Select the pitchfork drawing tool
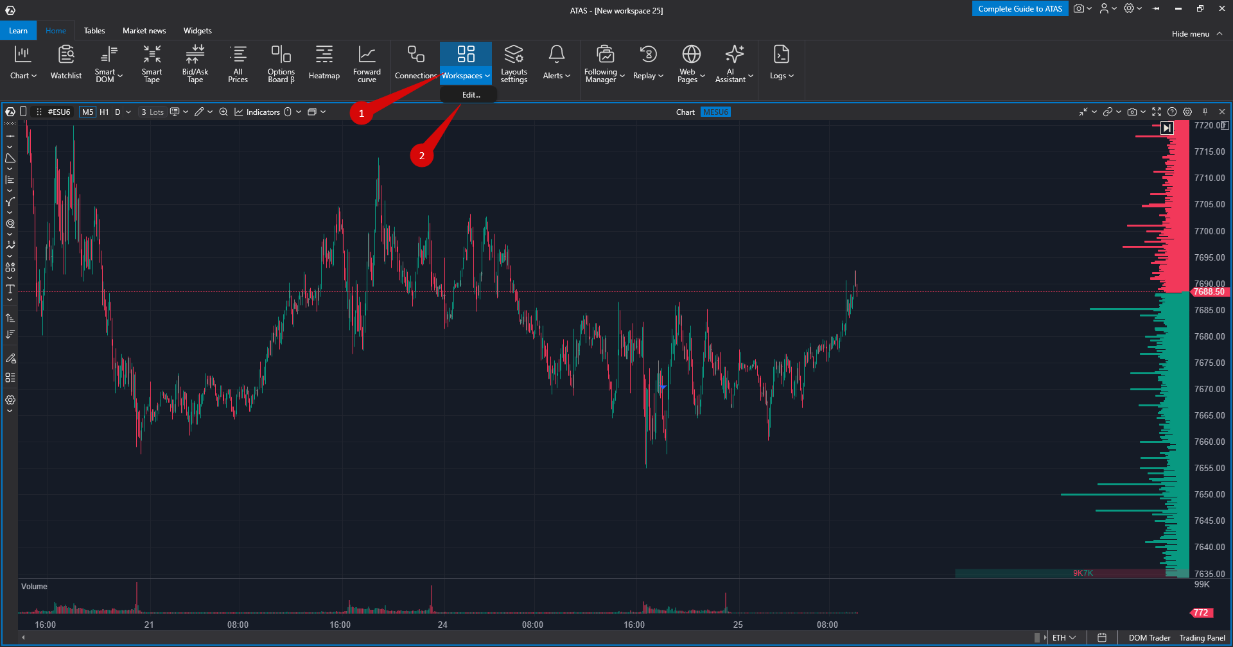This screenshot has height=647, width=1233. (10, 202)
